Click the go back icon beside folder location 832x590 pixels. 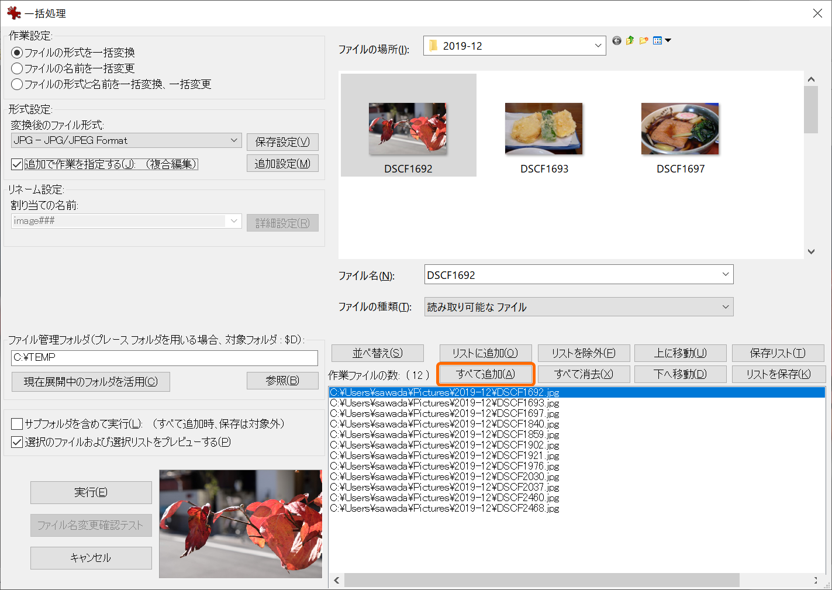(x=617, y=40)
